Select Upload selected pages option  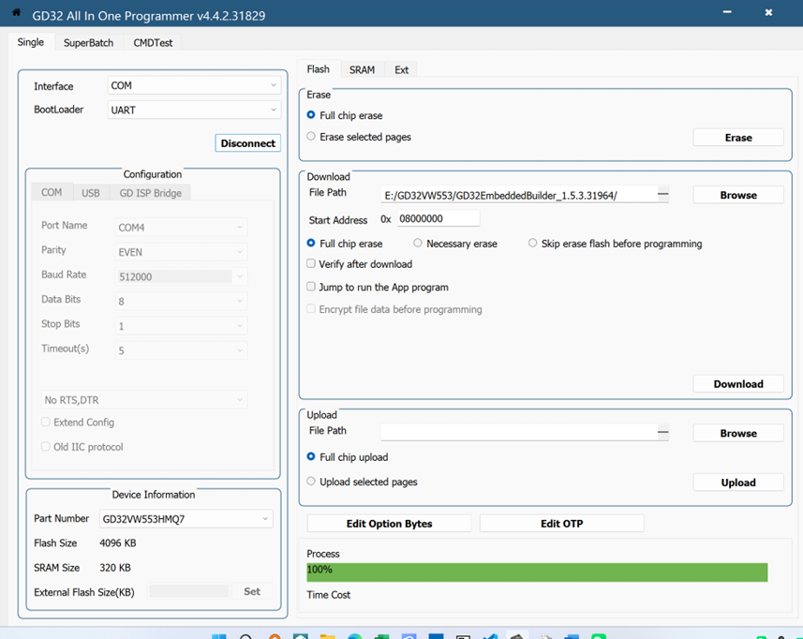point(311,482)
